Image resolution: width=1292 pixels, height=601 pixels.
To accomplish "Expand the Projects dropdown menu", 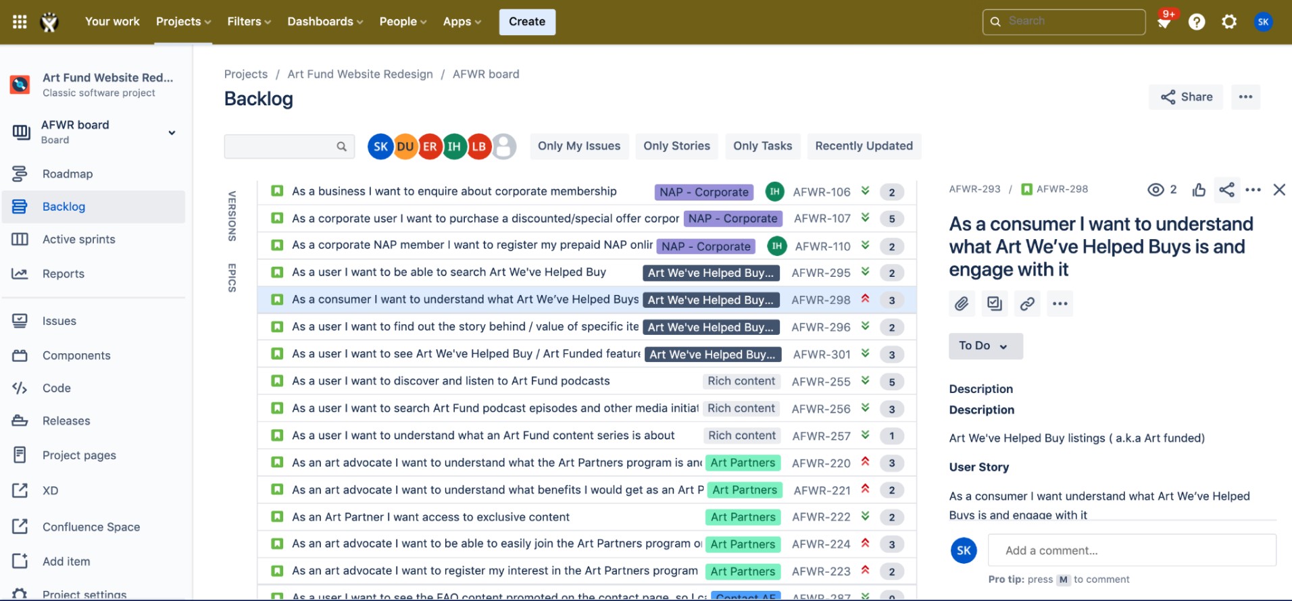I will click(x=183, y=22).
